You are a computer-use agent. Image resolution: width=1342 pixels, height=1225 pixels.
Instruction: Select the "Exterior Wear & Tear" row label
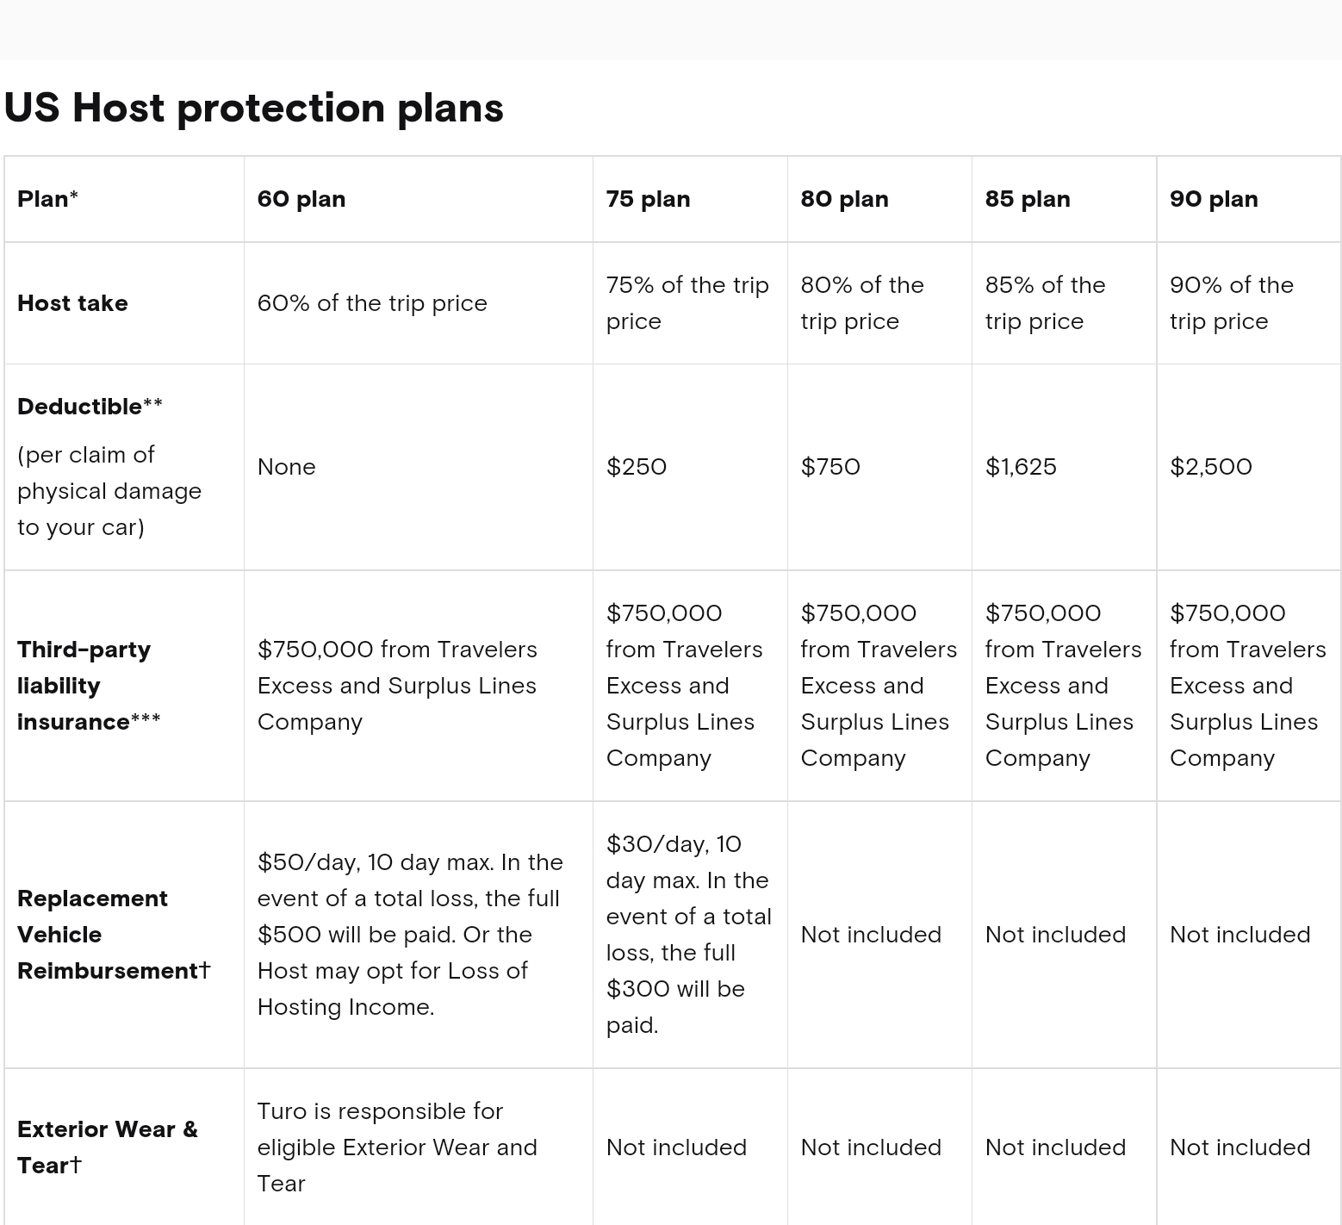[107, 1147]
